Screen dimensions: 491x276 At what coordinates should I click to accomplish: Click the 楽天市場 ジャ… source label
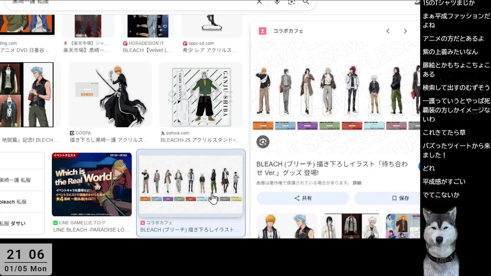pyautogui.click(x=89, y=43)
